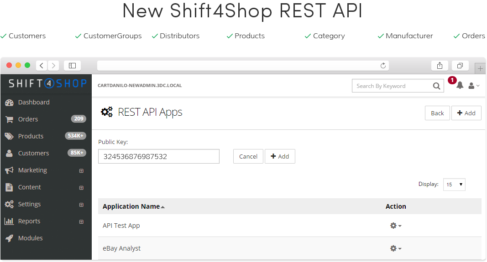The height and width of the screenshot is (262, 487).
Task: Click the browser show tabs icon
Action: tap(460, 66)
